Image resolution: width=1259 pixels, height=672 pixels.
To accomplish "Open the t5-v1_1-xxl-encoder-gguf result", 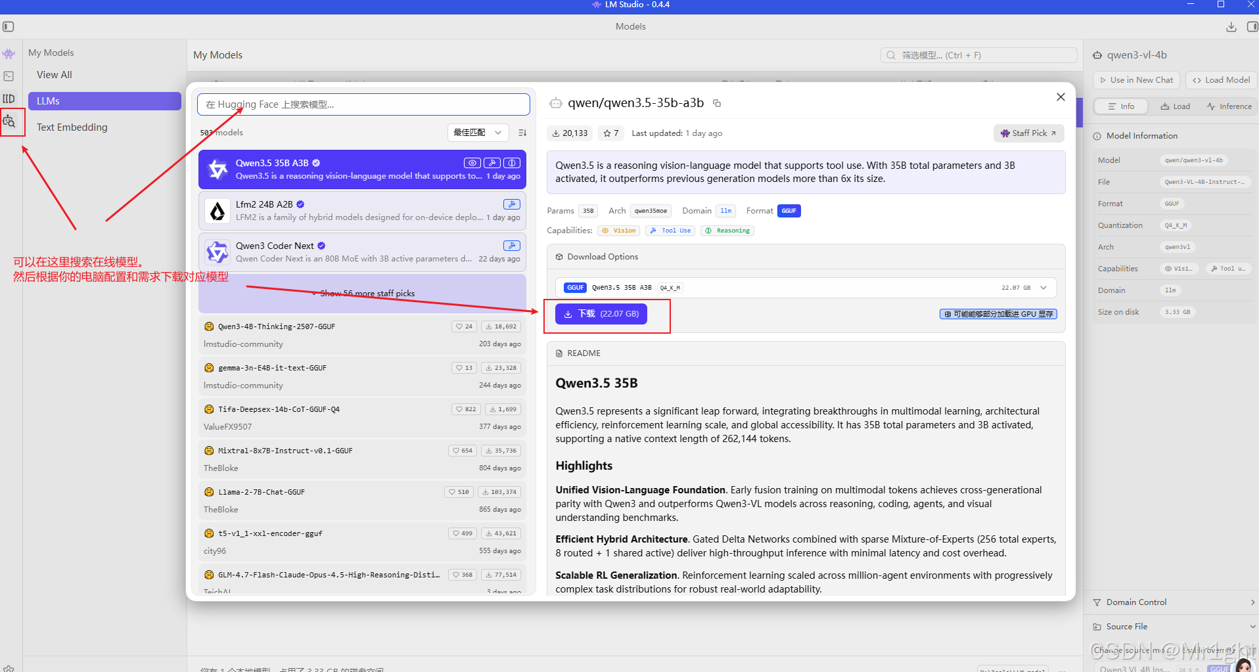I will tap(362, 542).
